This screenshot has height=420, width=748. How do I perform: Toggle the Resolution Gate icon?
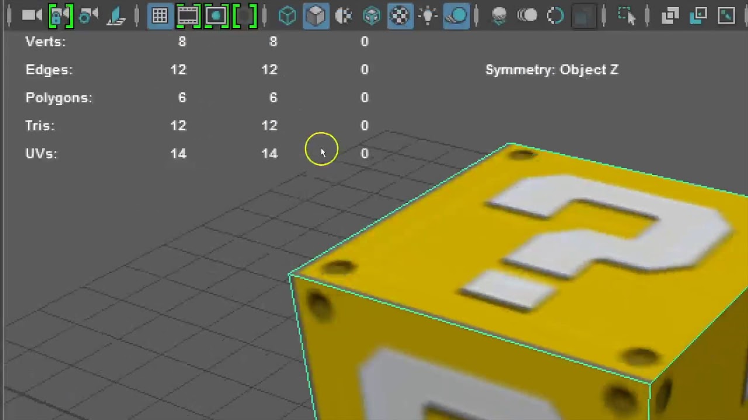coord(216,16)
